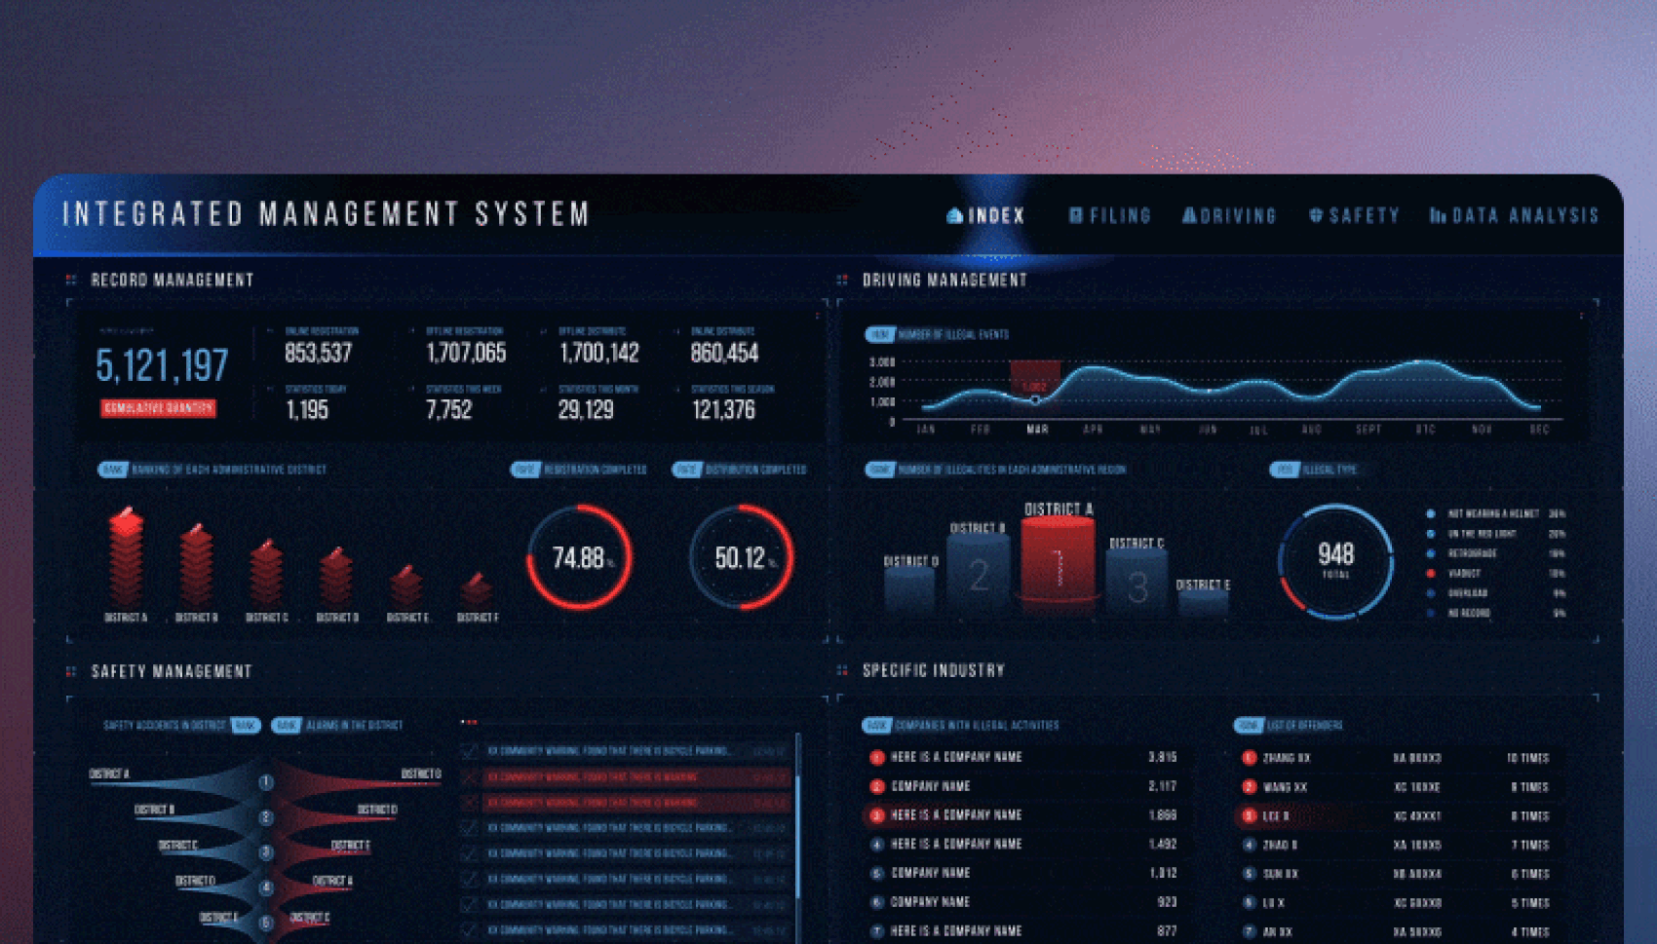Open the first Here Is A Company Name entry
This screenshot has height=944, width=1657.
[956, 757]
